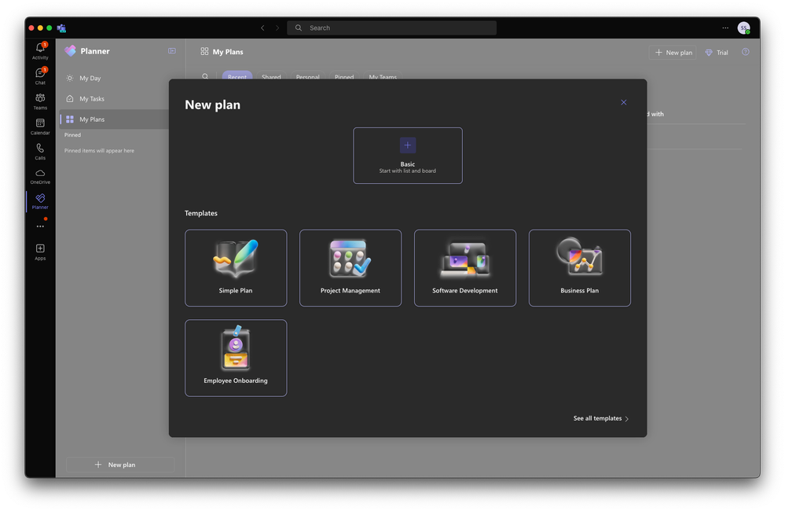Screen dimensions: 785x511
Task: Open See all templates link
Action: click(x=601, y=418)
